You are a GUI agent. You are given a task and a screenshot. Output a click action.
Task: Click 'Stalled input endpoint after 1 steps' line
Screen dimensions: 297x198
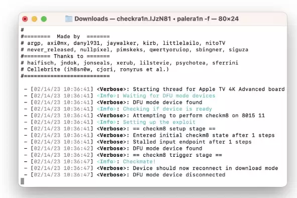[x=192, y=142]
